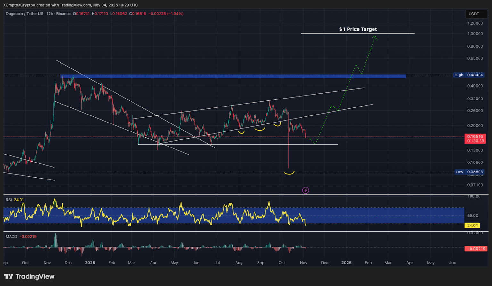Select the RSI indicator label
Viewport: 492px width, 286px height.
(x=9, y=200)
